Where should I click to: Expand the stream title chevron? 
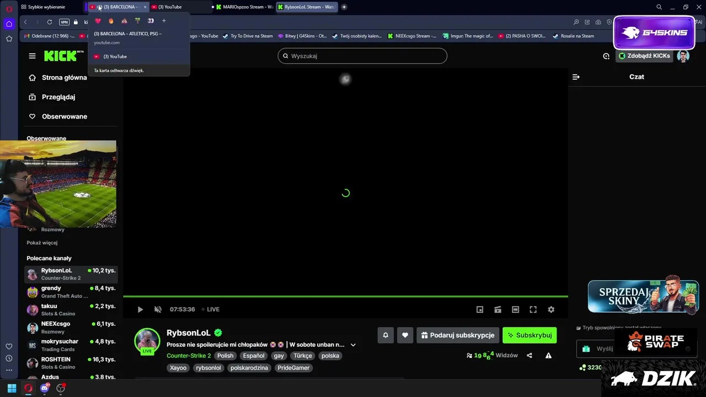point(353,345)
